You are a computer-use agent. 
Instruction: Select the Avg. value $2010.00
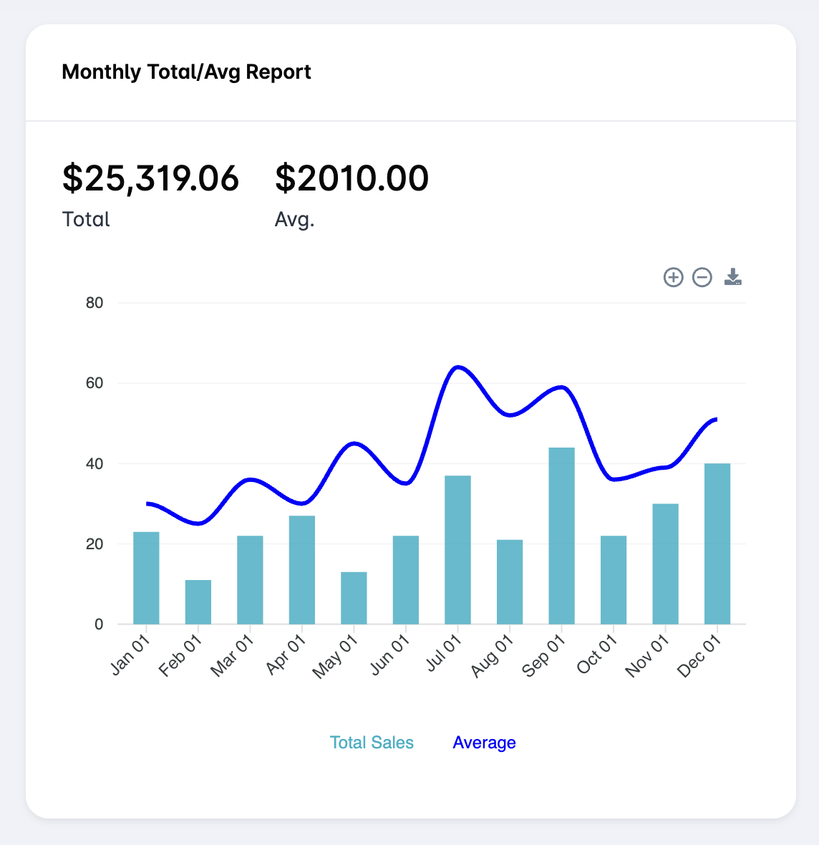(x=352, y=178)
